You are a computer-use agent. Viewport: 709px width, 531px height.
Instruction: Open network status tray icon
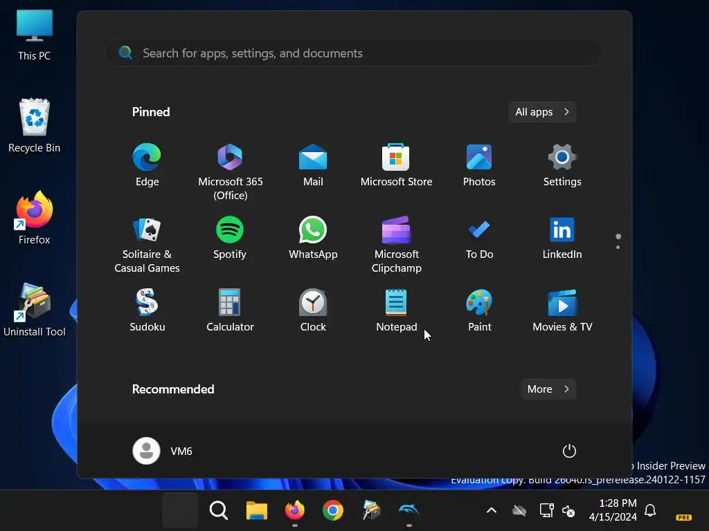coord(546,510)
